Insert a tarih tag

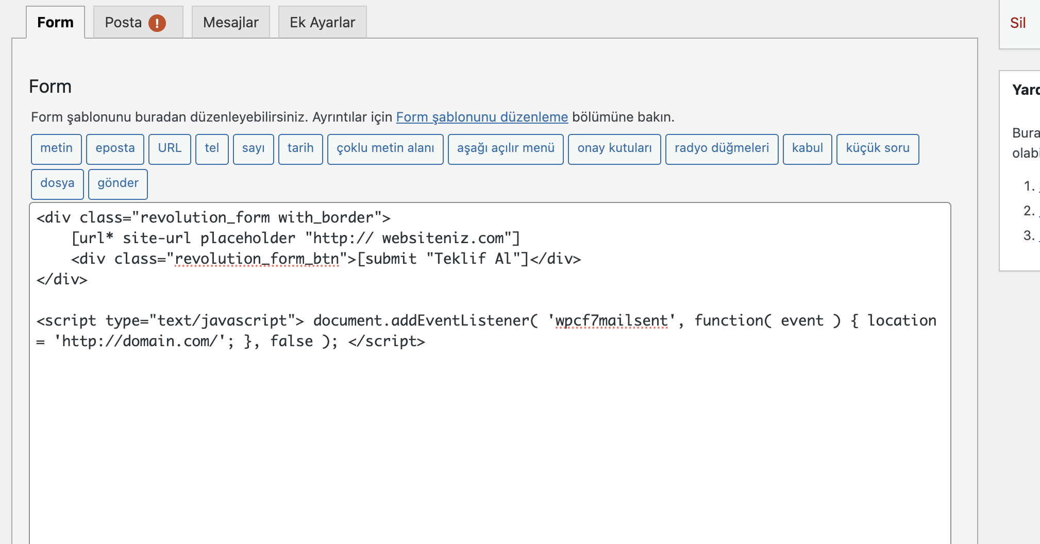[300, 149]
